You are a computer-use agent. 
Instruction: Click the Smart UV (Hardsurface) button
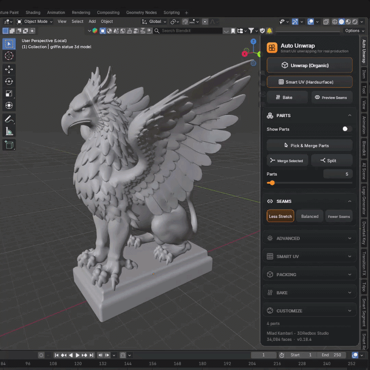[x=309, y=82]
